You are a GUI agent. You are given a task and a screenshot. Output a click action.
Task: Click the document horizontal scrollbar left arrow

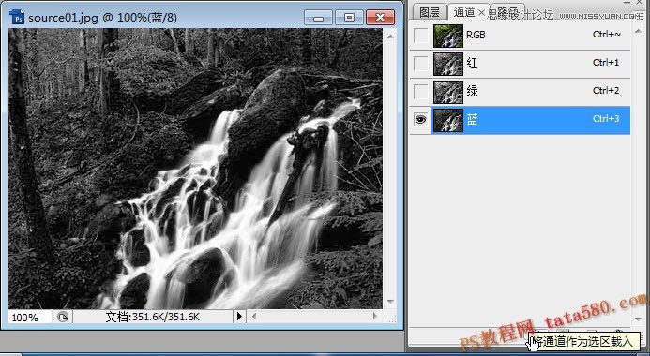(x=253, y=316)
